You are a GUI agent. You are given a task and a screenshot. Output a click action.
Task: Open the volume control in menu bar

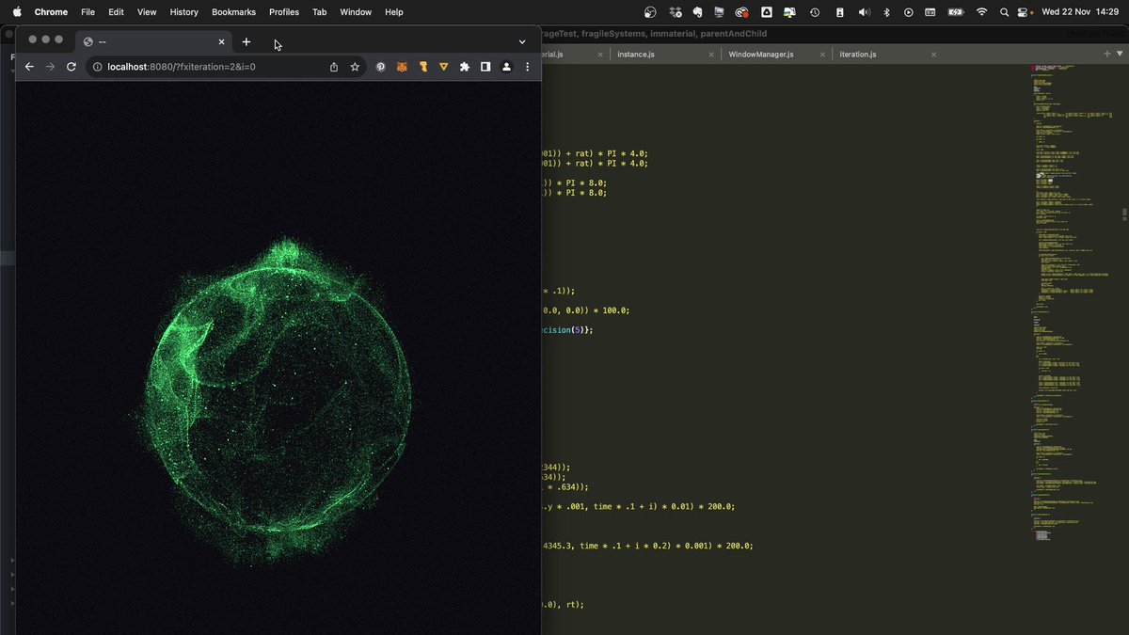(x=865, y=12)
